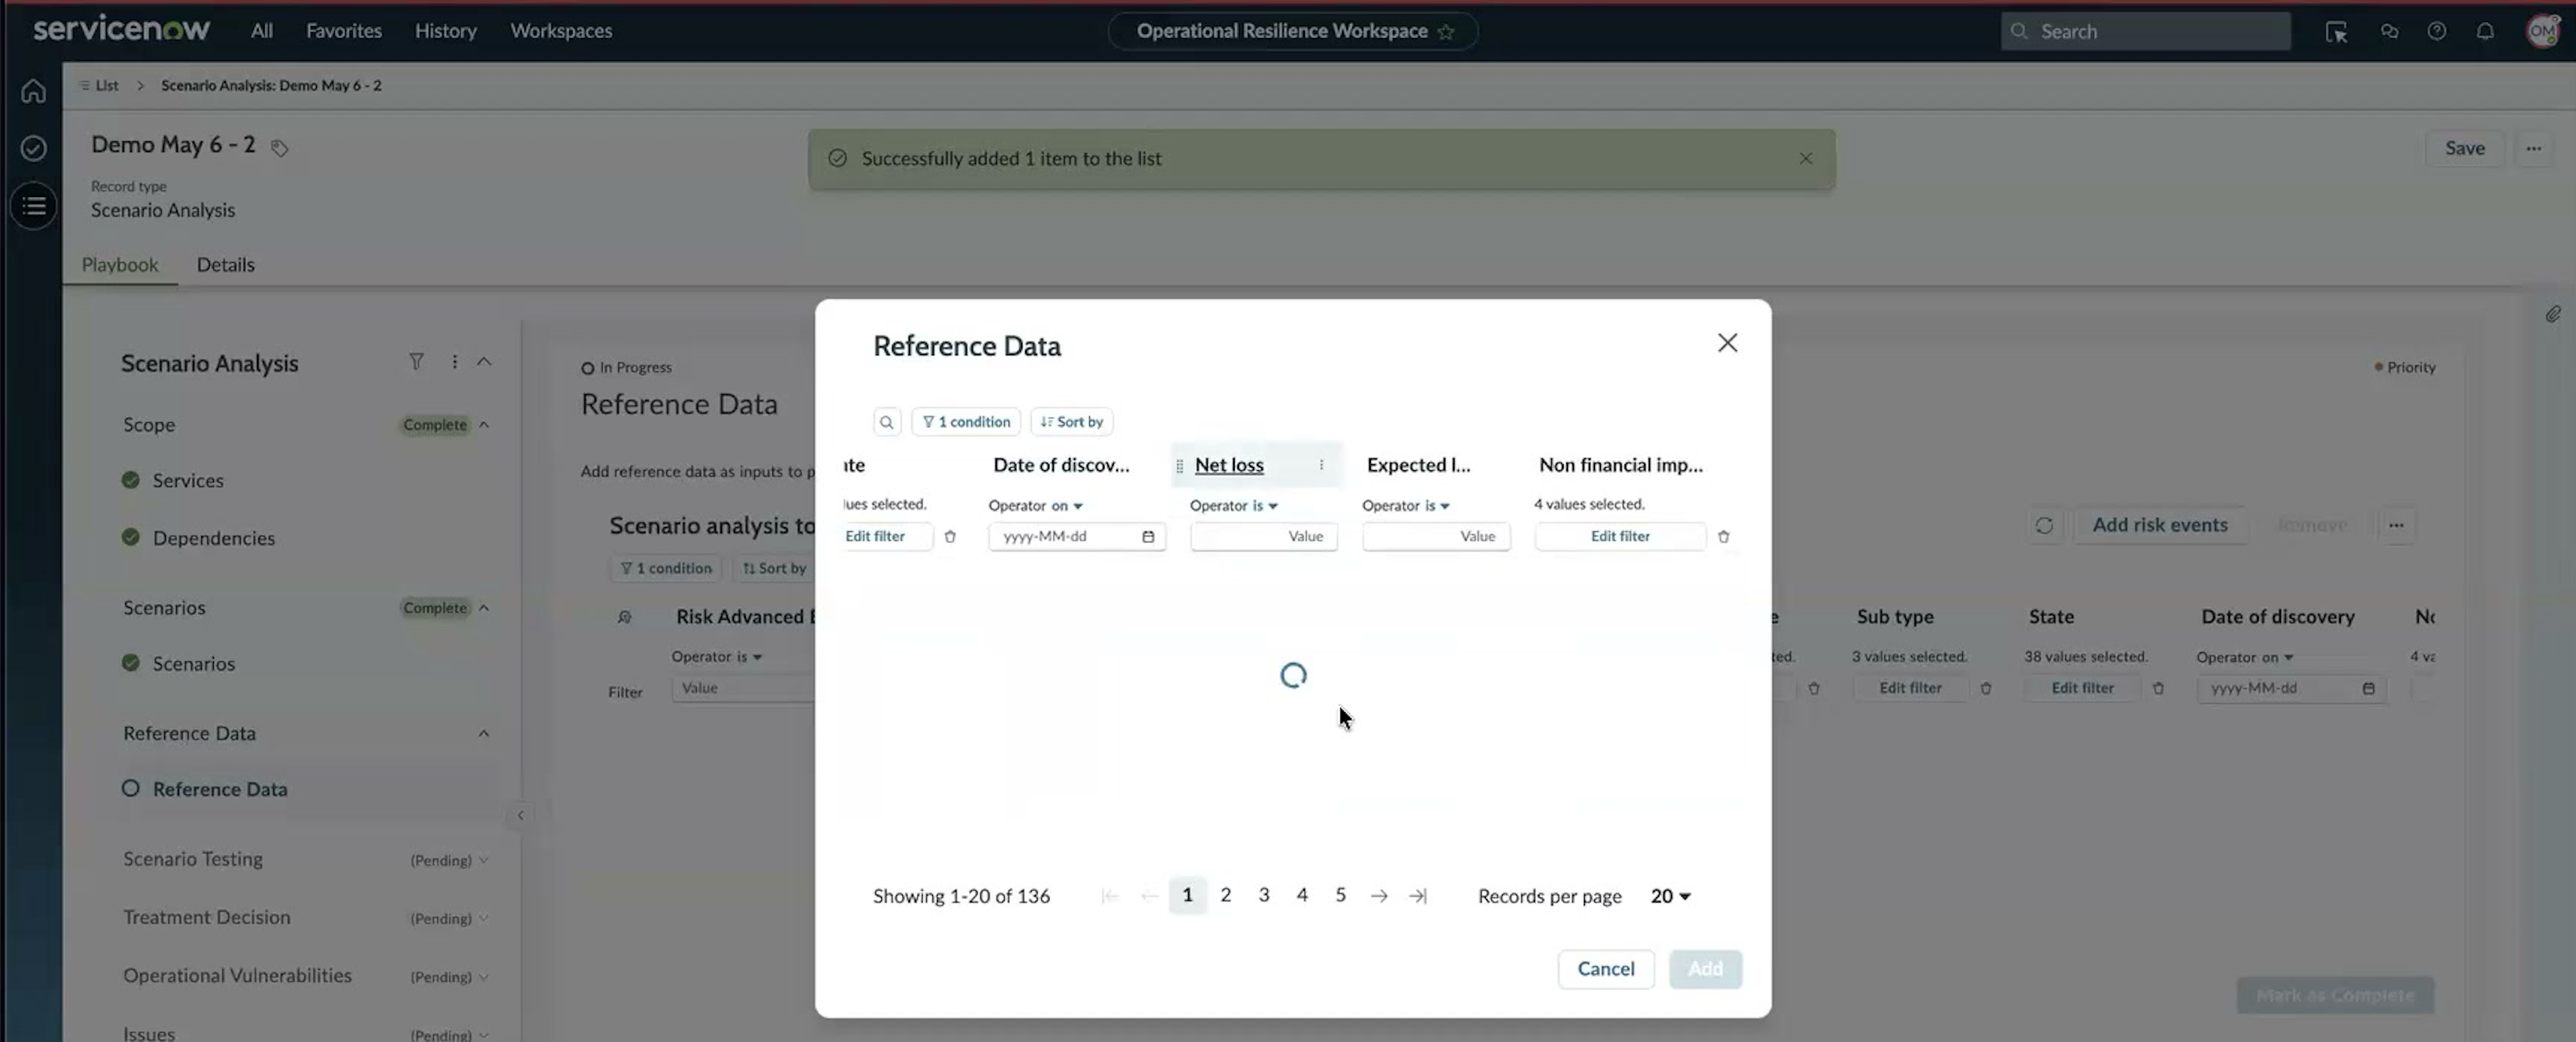Go to next page arrow
This screenshot has height=1042, width=2576.
(1378, 896)
